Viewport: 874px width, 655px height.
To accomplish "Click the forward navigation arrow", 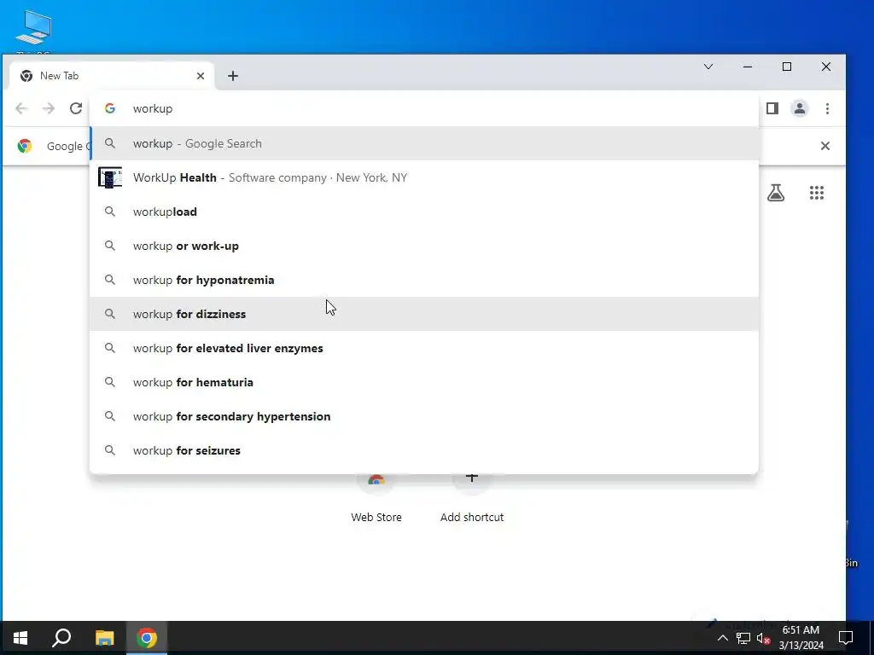I will pos(49,108).
